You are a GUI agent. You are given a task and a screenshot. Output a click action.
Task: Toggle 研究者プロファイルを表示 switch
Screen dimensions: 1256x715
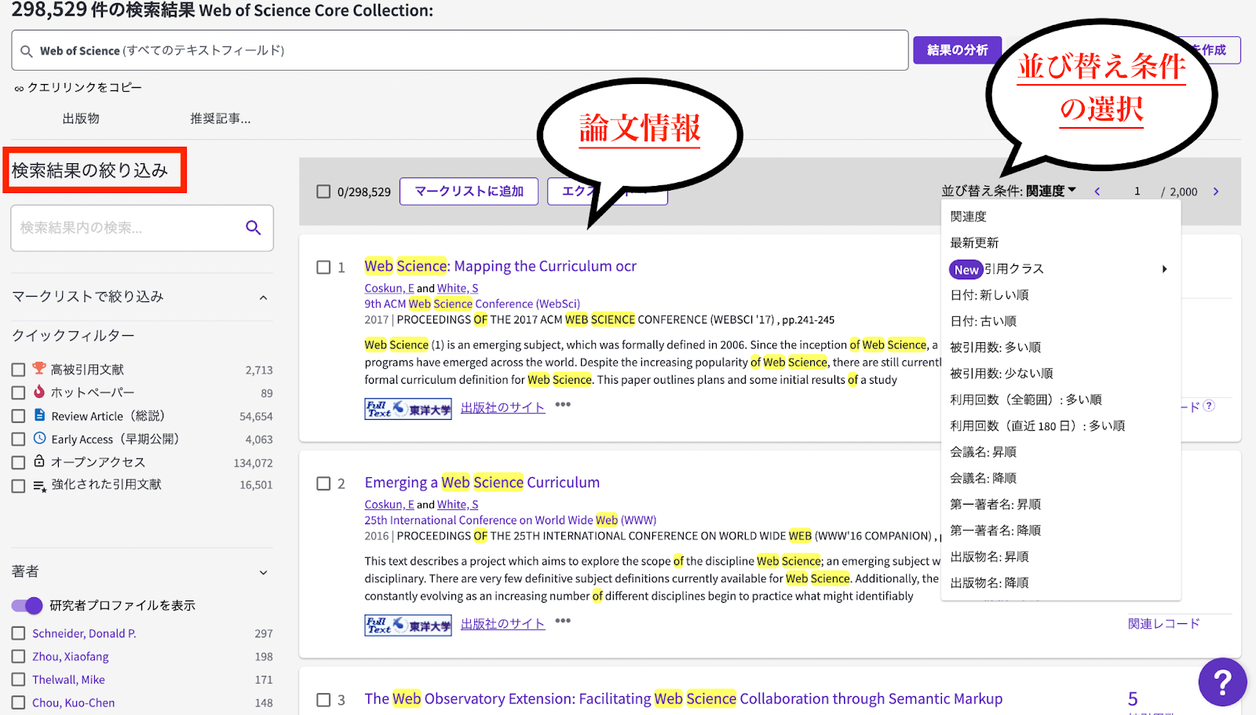point(27,606)
